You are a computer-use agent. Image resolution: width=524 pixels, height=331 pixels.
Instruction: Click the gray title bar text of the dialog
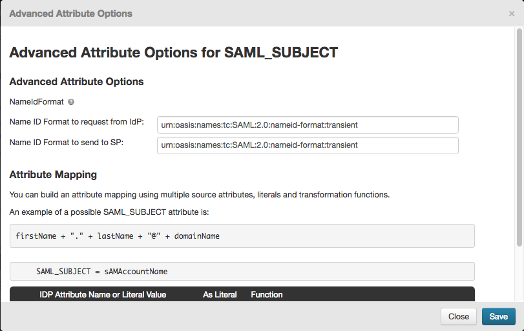[71, 14]
